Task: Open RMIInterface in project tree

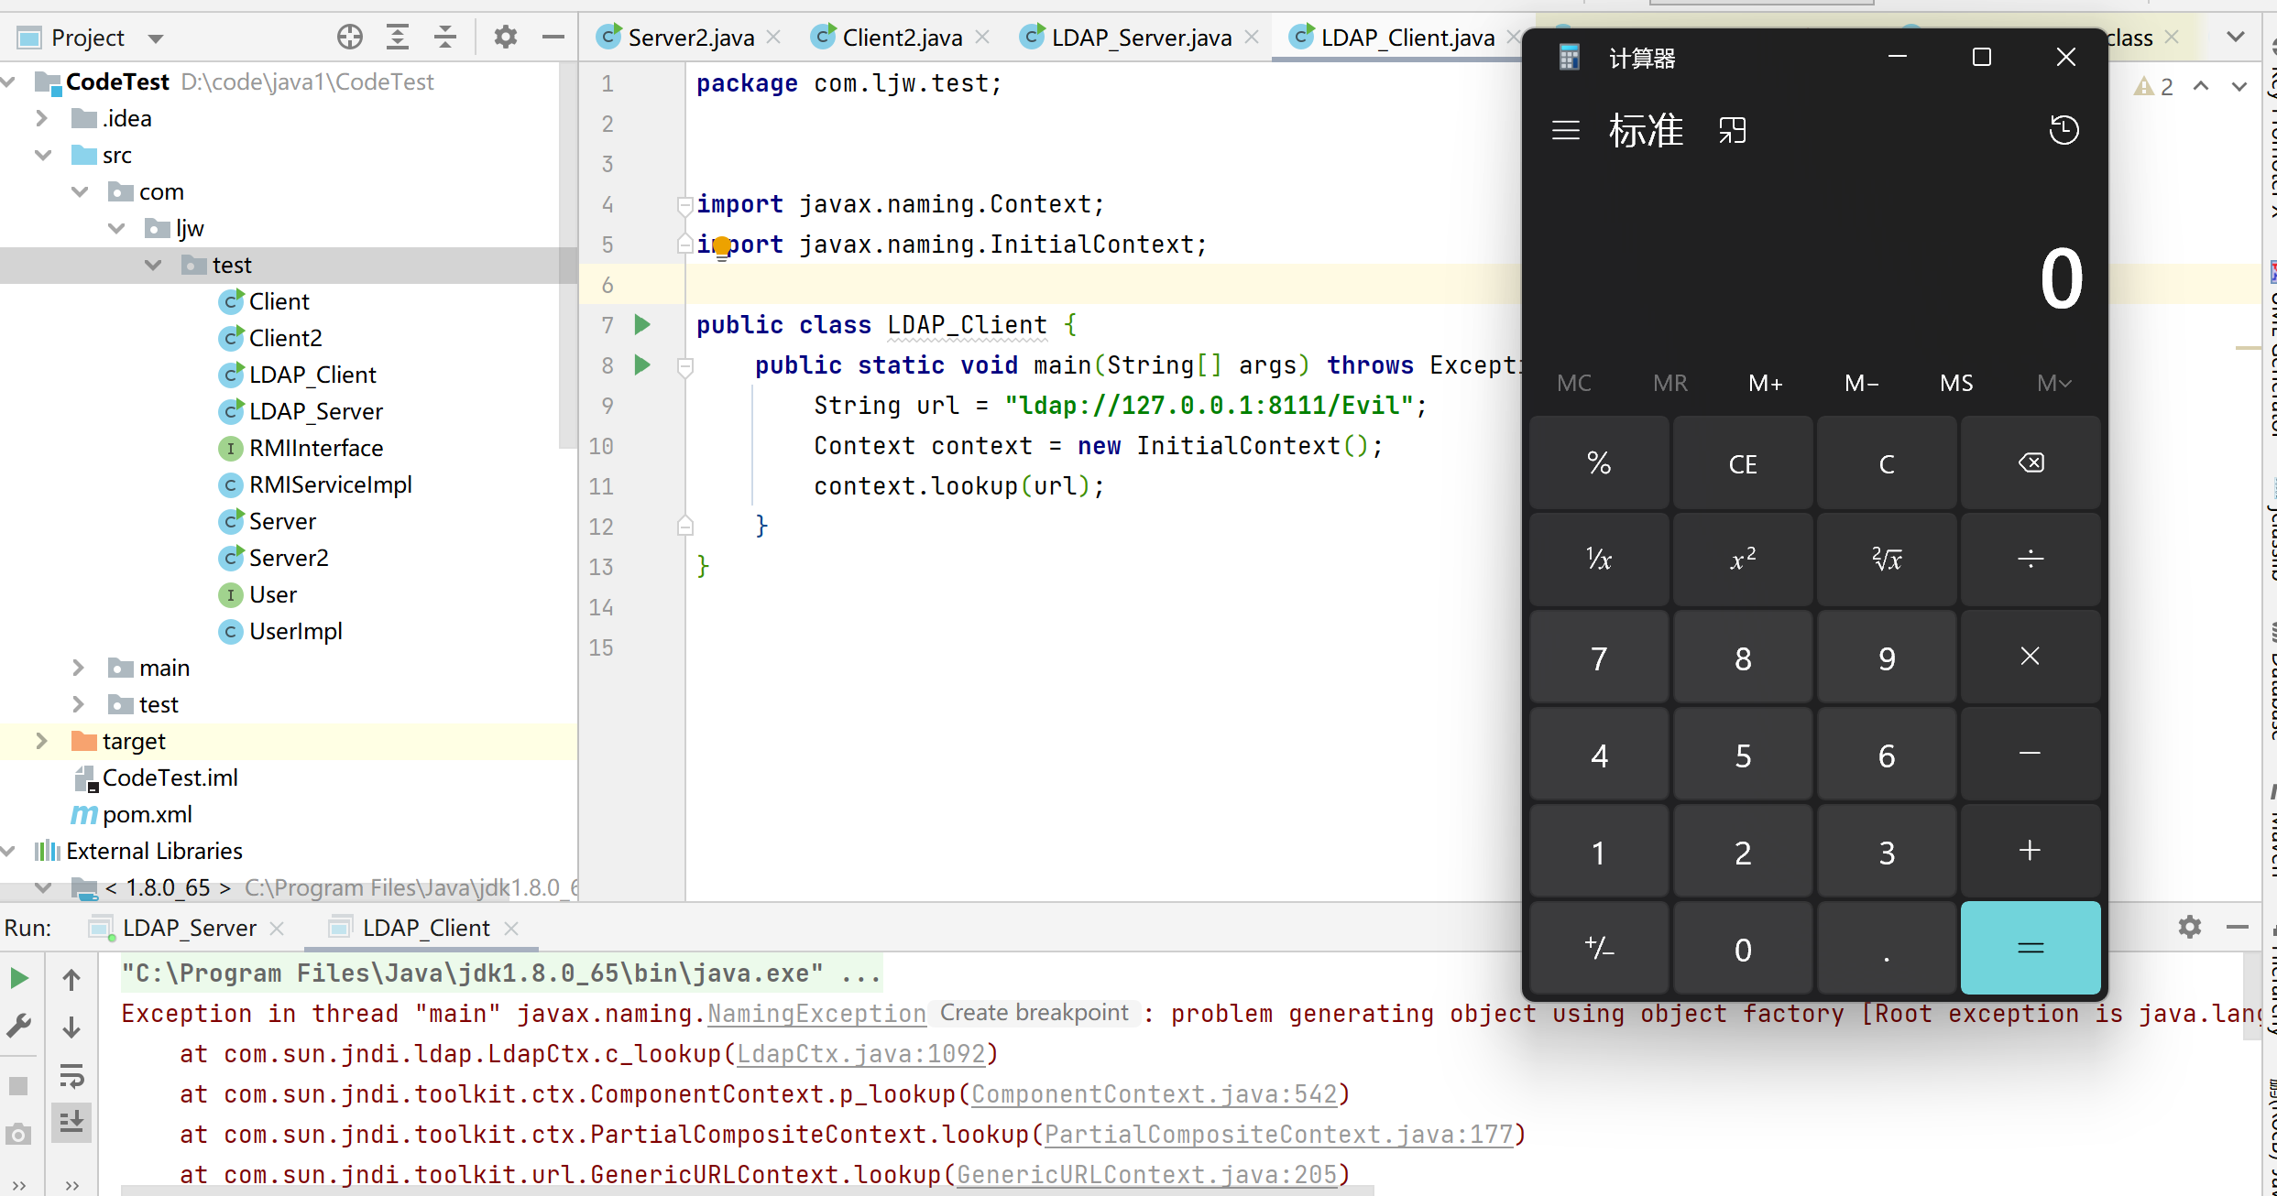Action: coord(316,448)
